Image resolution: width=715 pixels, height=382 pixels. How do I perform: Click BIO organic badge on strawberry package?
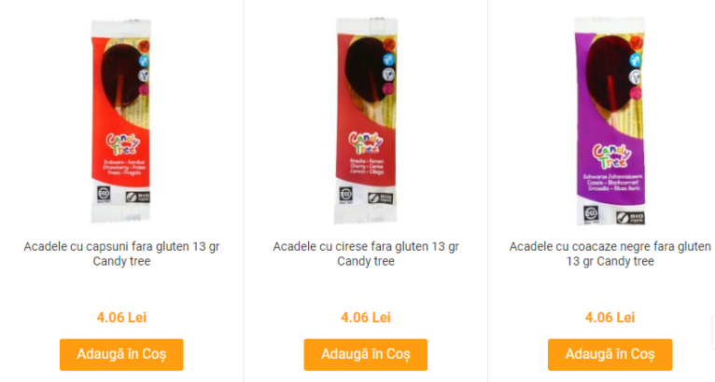(x=138, y=198)
